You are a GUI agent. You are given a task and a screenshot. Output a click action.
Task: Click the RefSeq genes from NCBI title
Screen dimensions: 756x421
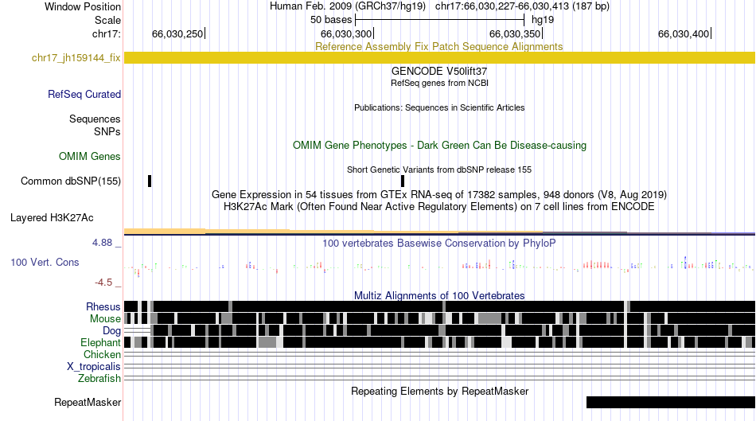point(439,83)
